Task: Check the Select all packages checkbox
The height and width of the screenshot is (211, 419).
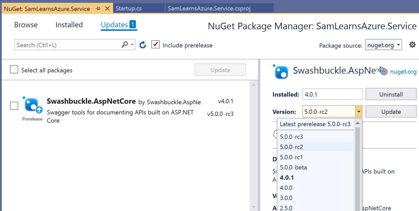Action: 14,70
